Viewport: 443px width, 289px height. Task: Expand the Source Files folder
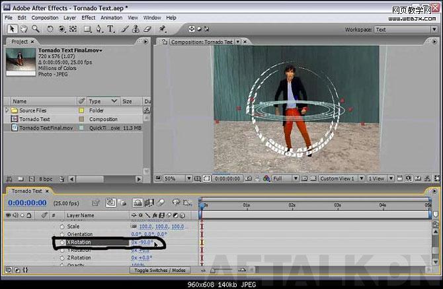point(7,110)
